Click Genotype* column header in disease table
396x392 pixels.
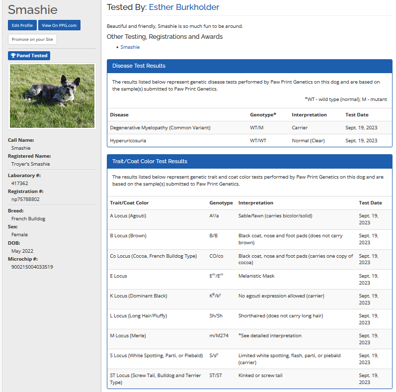tap(263, 115)
